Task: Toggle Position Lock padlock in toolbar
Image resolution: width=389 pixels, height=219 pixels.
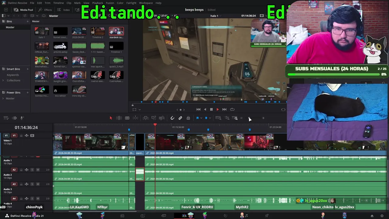Action: [x=188, y=118]
